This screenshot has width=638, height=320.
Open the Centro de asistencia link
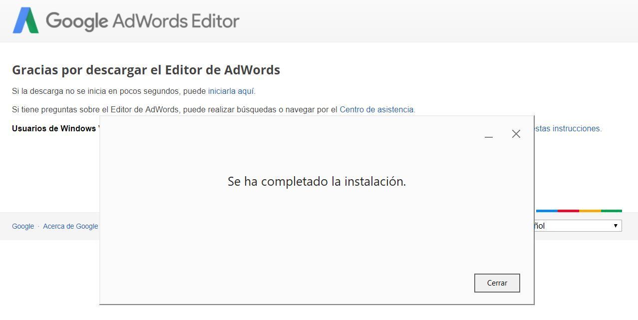(x=376, y=109)
